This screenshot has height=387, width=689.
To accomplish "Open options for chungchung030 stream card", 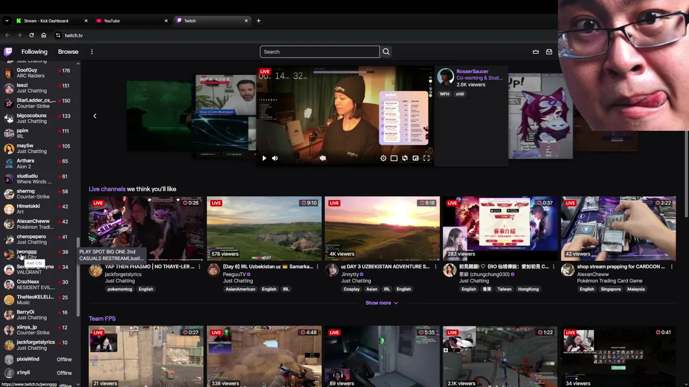I will coord(553,267).
